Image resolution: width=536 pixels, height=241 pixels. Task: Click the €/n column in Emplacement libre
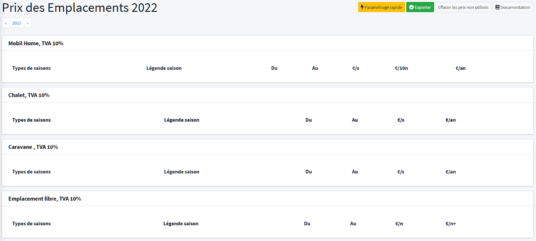point(399,224)
